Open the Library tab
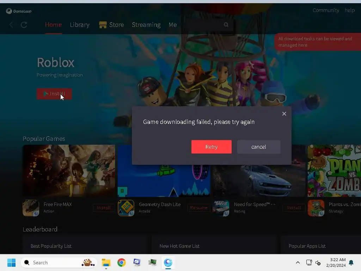Image resolution: width=361 pixels, height=271 pixels. point(80,25)
